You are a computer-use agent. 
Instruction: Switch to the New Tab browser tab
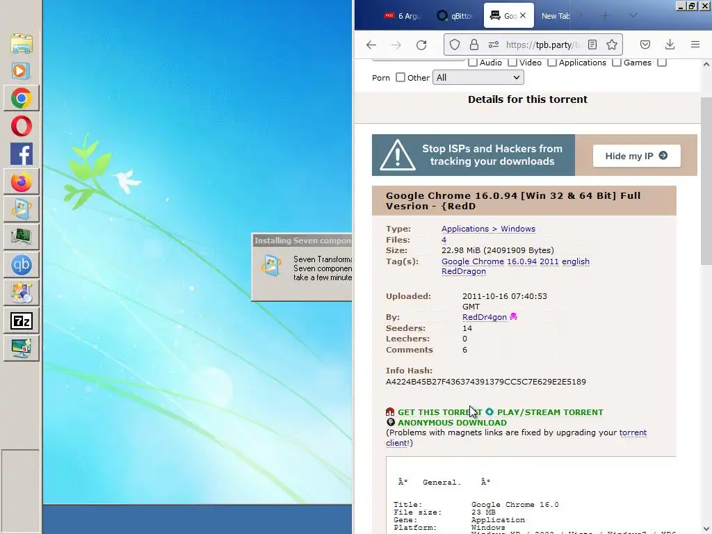pyautogui.click(x=555, y=16)
